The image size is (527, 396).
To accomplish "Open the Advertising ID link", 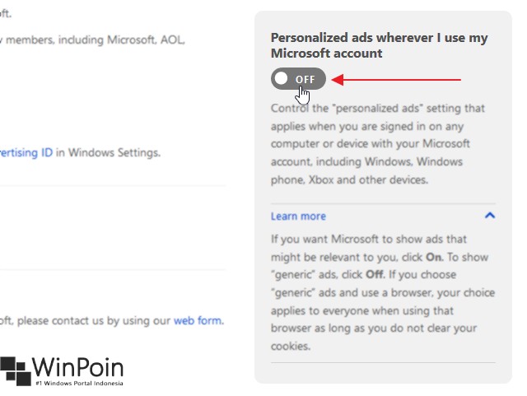I will coord(26,152).
